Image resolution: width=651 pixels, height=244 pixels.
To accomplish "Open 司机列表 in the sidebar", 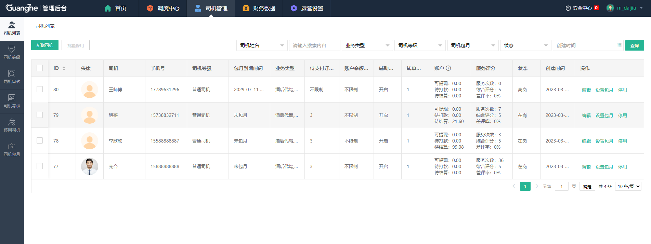I will point(12,28).
